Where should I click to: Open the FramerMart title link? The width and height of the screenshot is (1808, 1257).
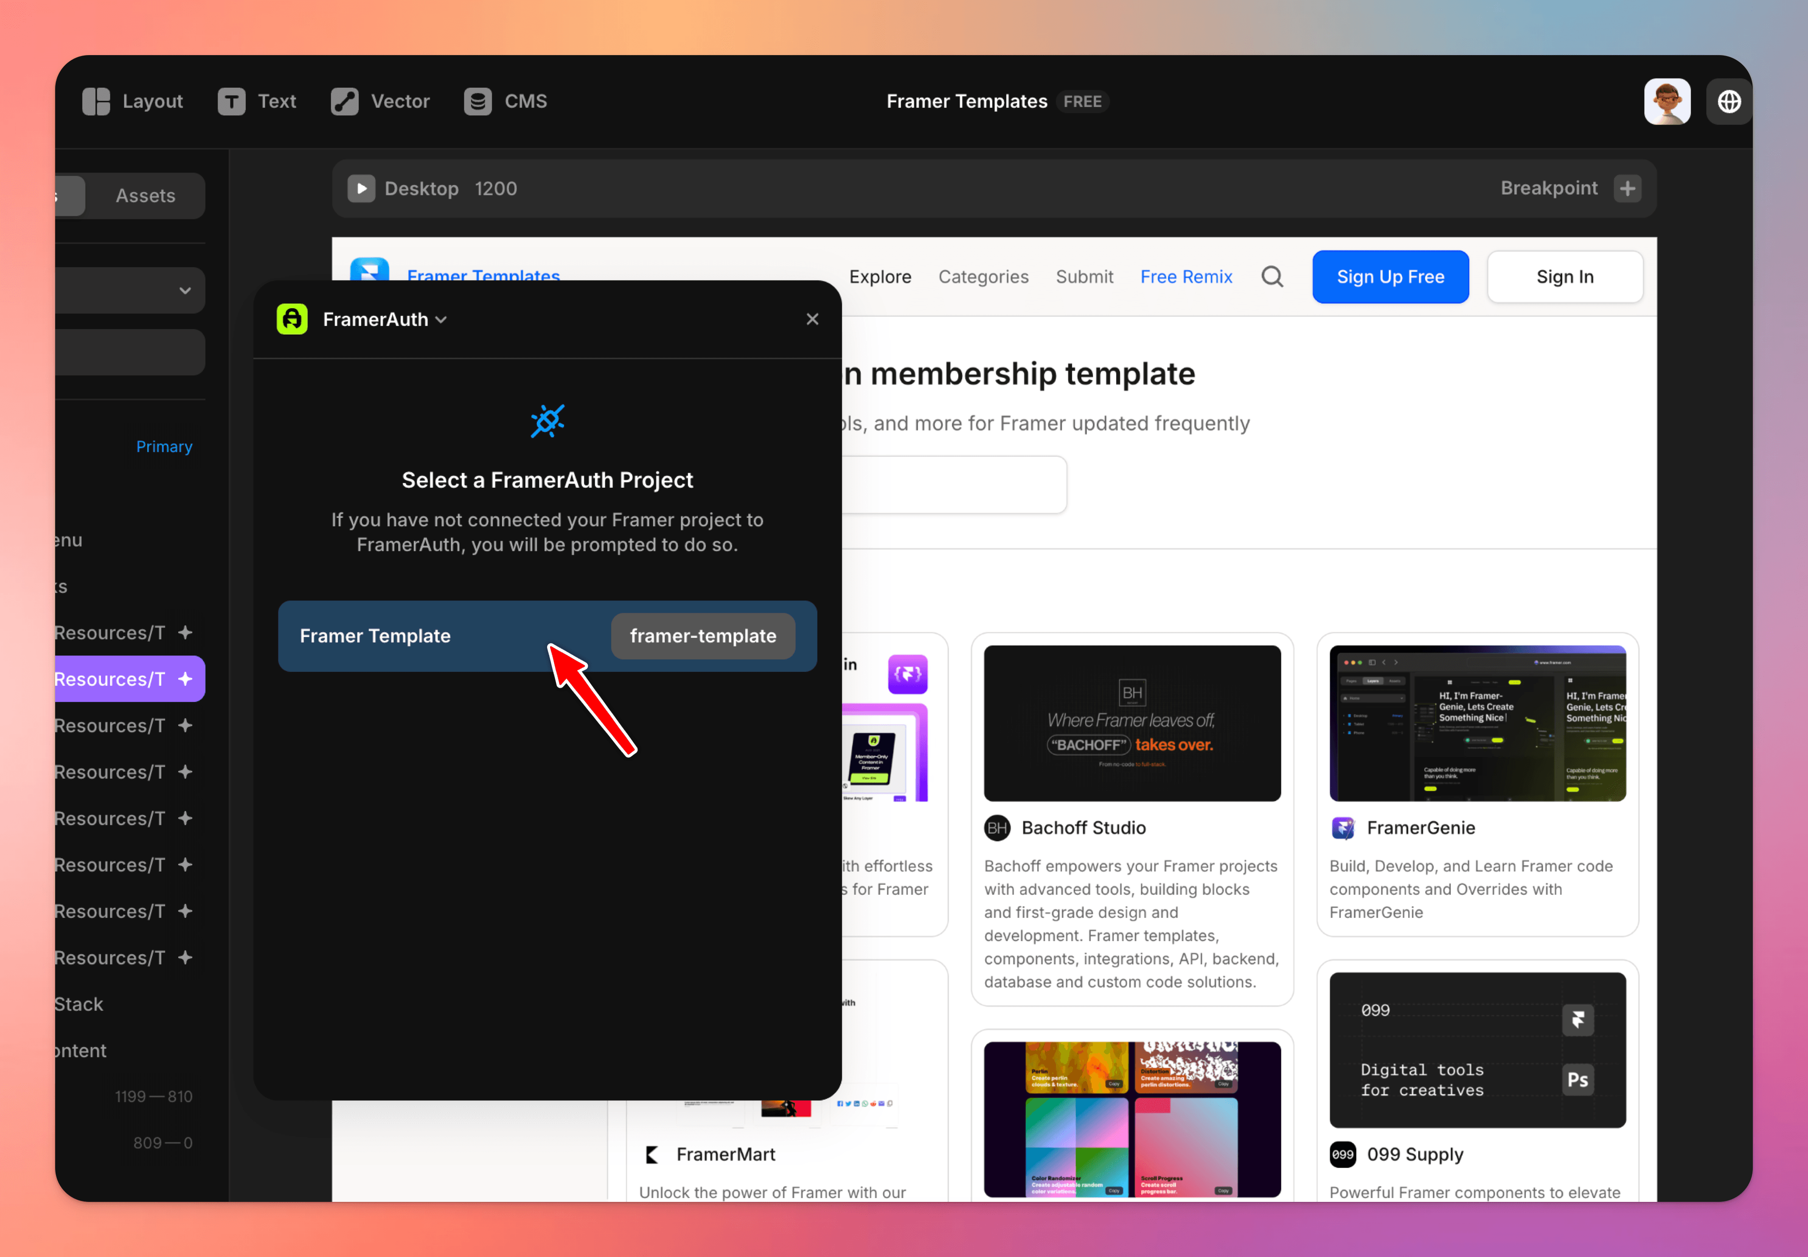tap(725, 1155)
